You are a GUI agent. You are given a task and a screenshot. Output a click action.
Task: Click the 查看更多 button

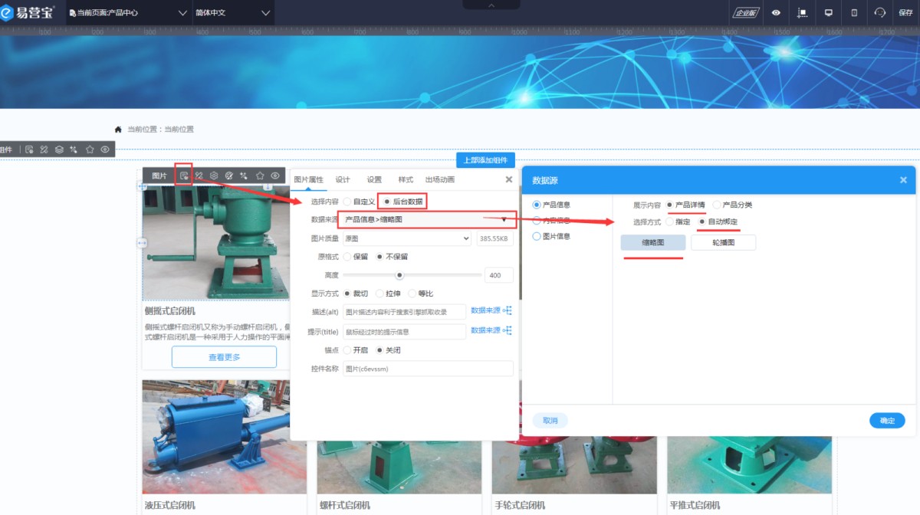[224, 357]
